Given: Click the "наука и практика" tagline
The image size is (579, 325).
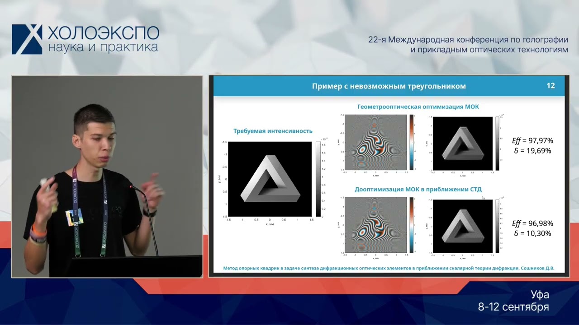Looking at the screenshot, I should [103, 47].
